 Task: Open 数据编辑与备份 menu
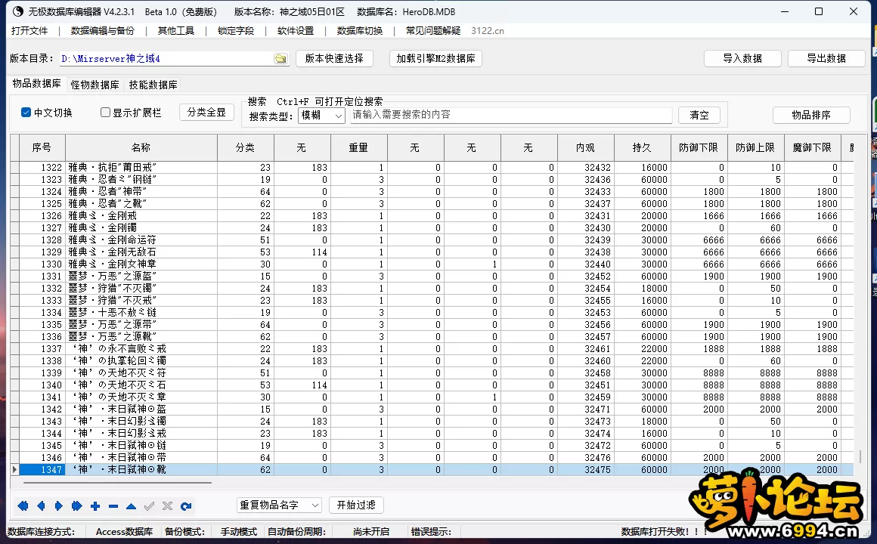click(x=103, y=31)
